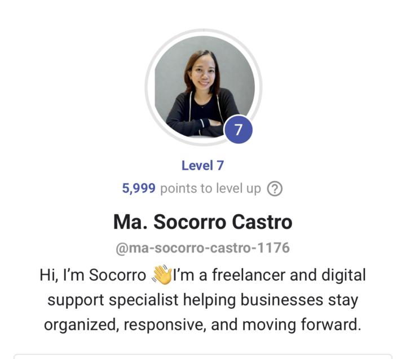Click the "points to level up" text

click(x=210, y=189)
